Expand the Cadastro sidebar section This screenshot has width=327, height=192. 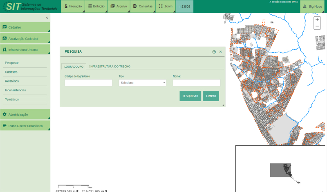pos(25,27)
